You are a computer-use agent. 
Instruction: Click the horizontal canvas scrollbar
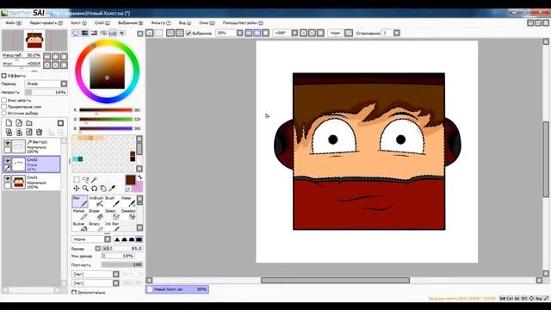pyautogui.click(x=335, y=280)
